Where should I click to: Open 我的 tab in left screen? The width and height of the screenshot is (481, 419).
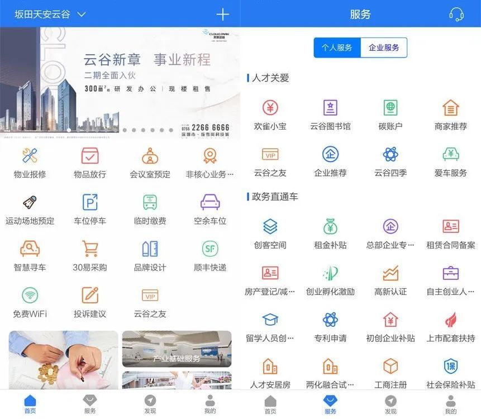click(210, 404)
